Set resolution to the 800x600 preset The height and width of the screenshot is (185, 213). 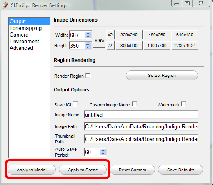coord(129,46)
